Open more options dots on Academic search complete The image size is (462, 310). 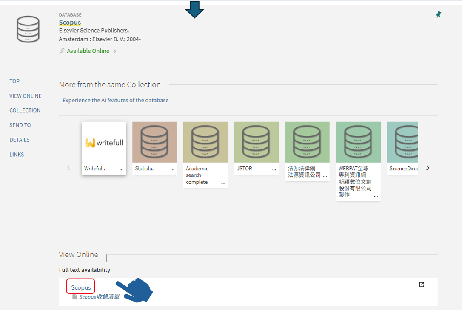223,183
